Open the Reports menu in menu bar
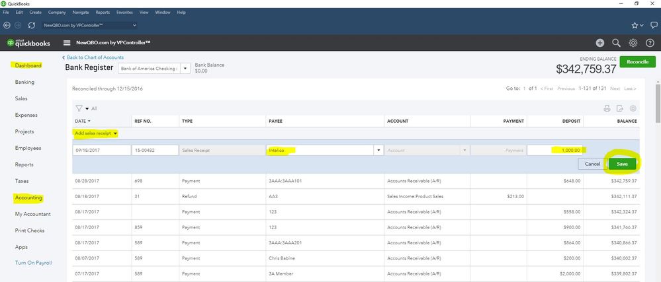 103,12
